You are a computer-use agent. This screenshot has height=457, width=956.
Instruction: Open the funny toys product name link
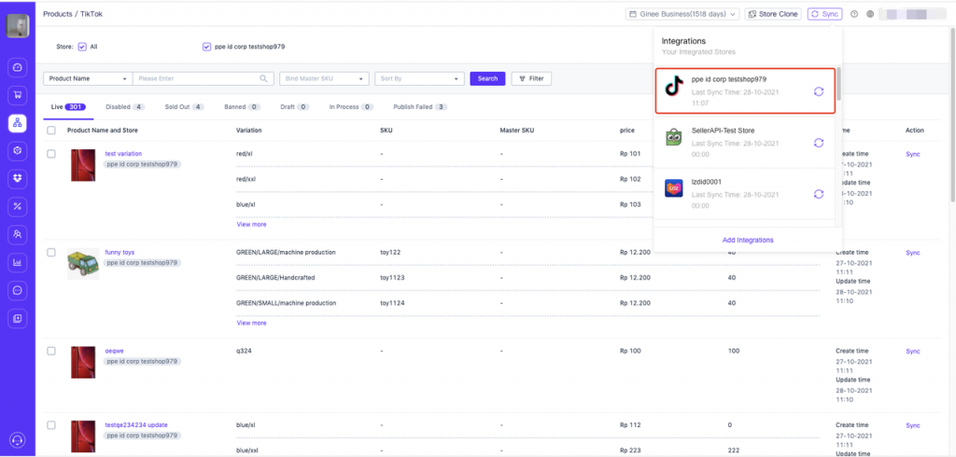(119, 252)
